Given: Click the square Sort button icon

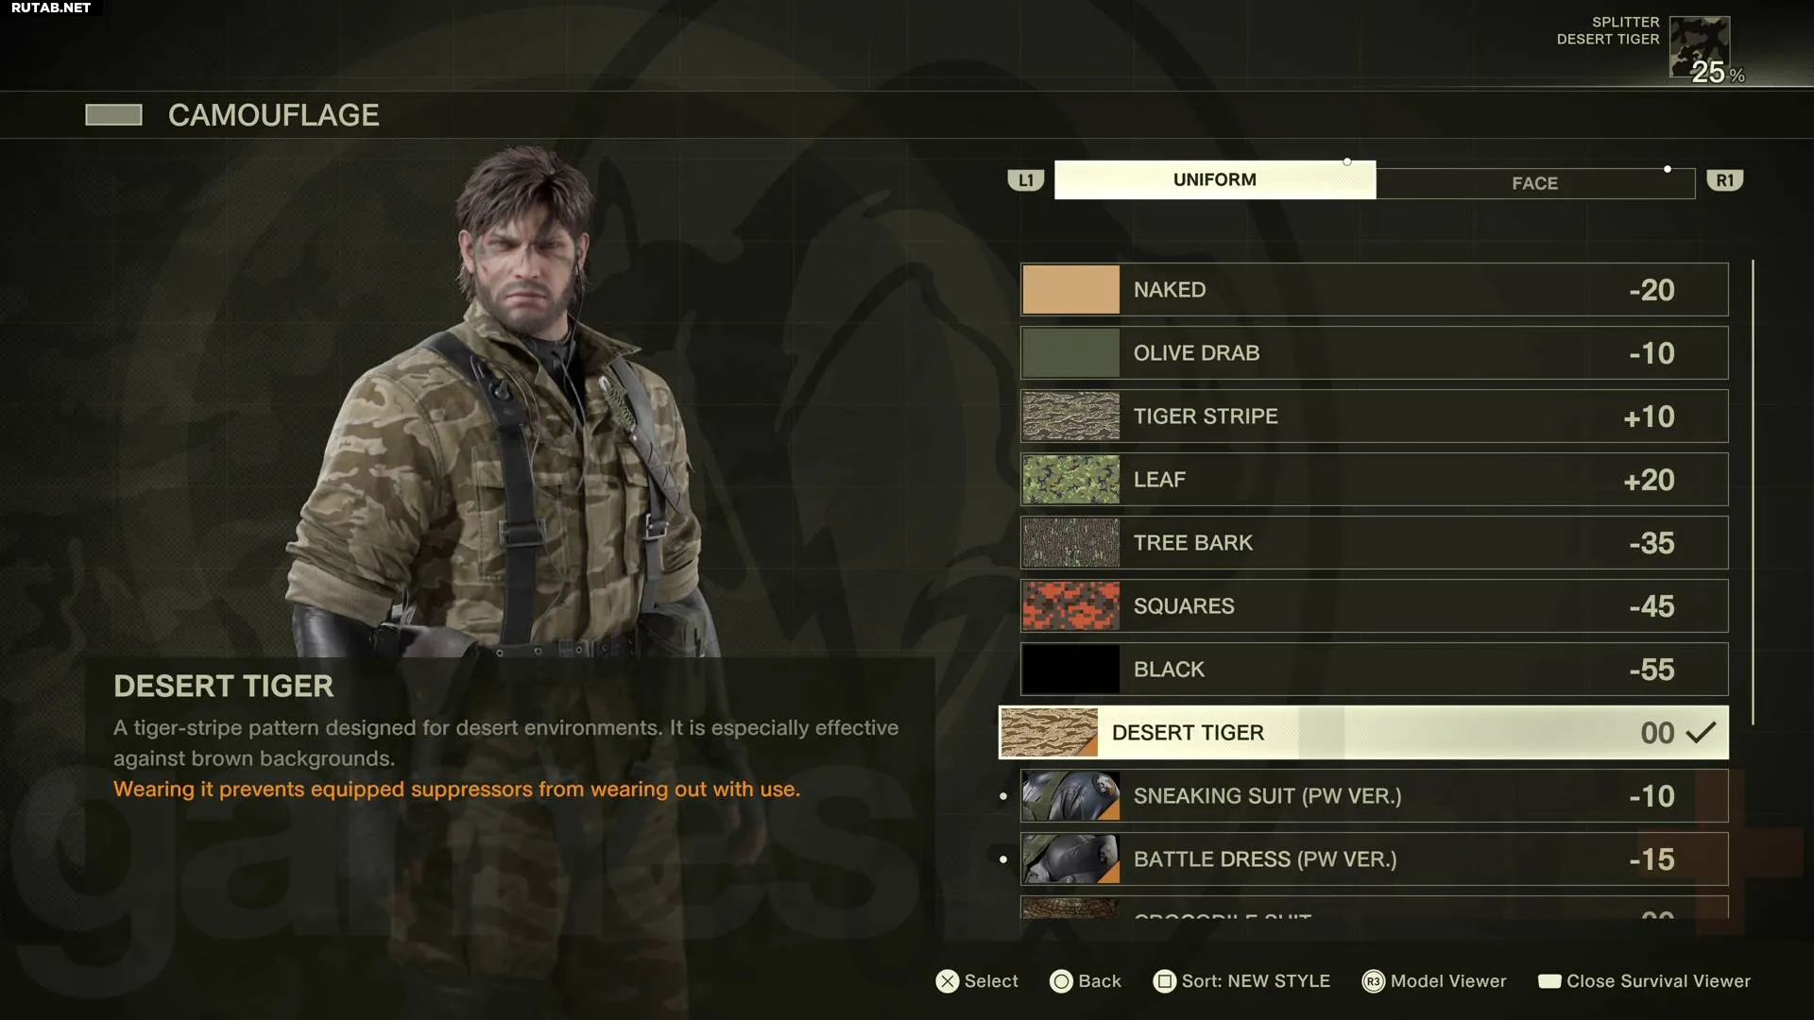Looking at the screenshot, I should [1164, 981].
